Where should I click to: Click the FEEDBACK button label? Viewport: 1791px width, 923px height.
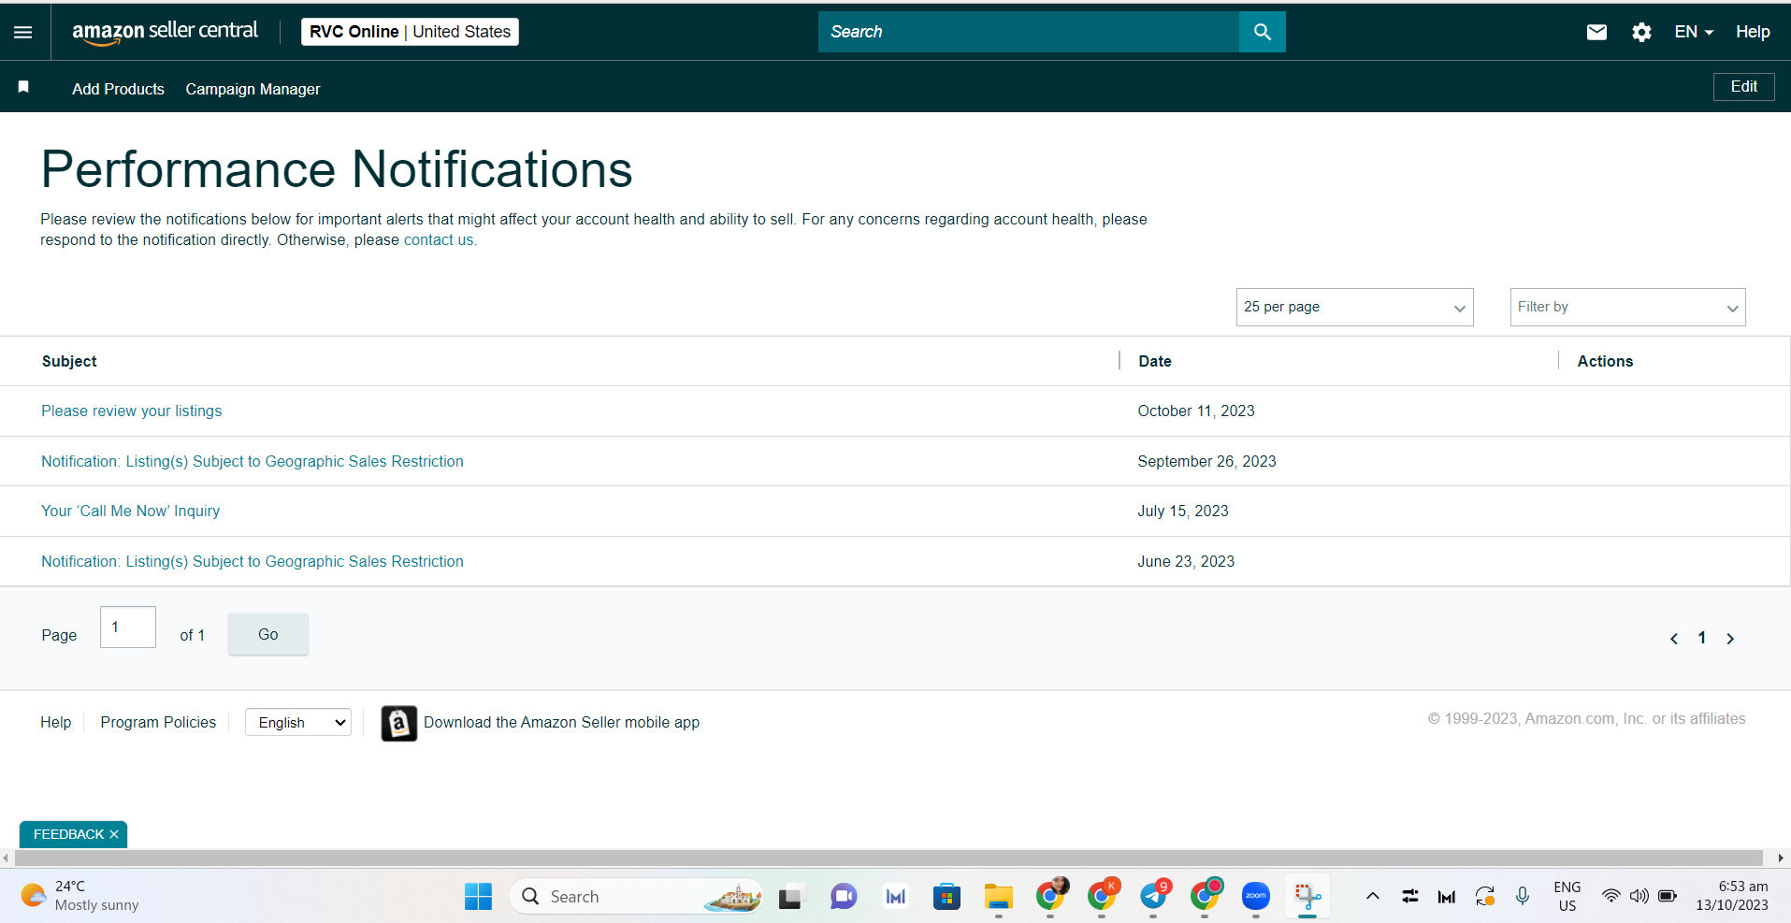click(68, 834)
